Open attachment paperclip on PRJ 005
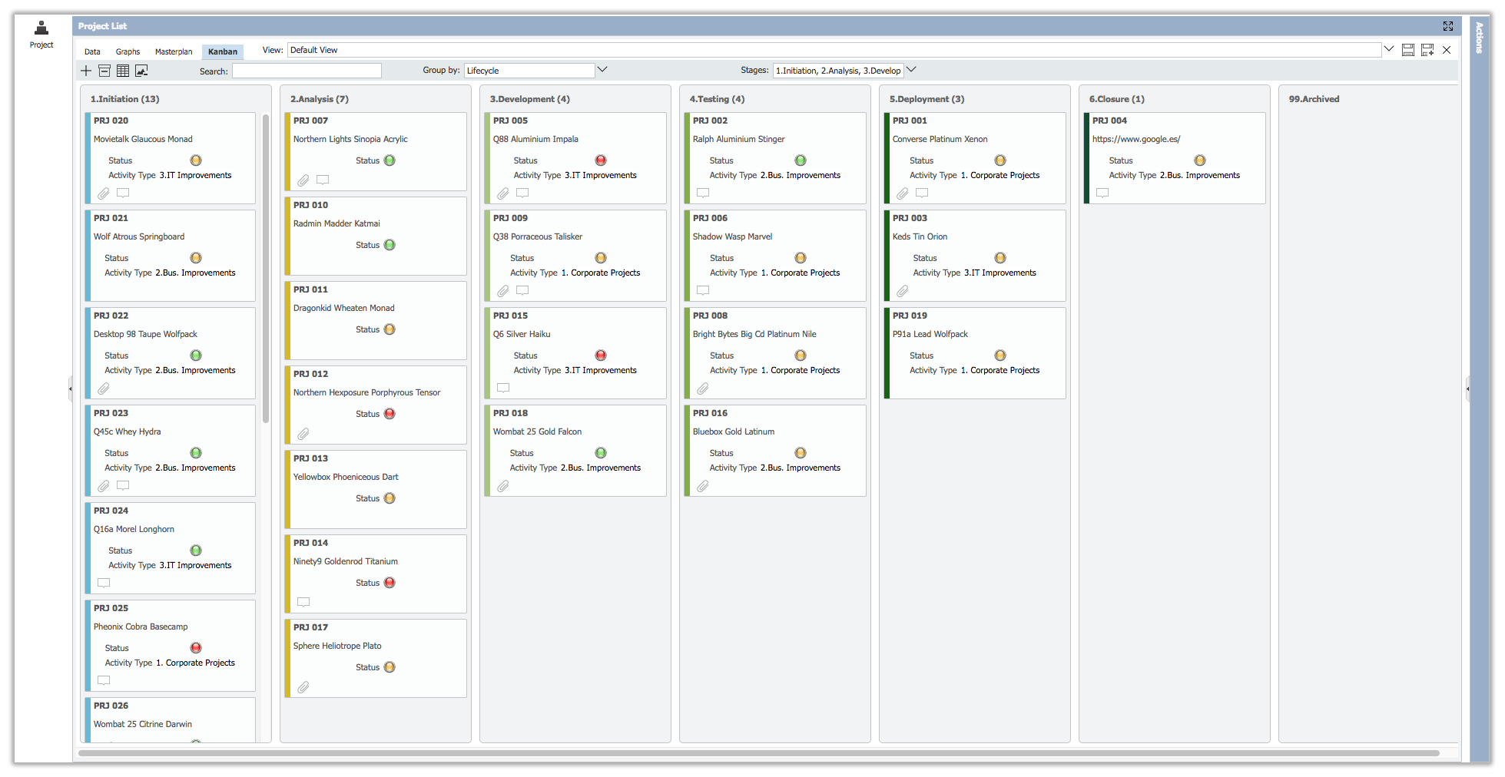Screen dimensions: 1505x777 pyautogui.click(x=503, y=193)
